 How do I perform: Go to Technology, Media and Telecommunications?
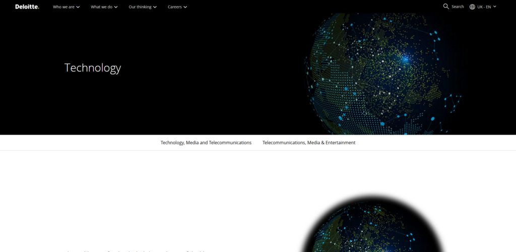206,143
